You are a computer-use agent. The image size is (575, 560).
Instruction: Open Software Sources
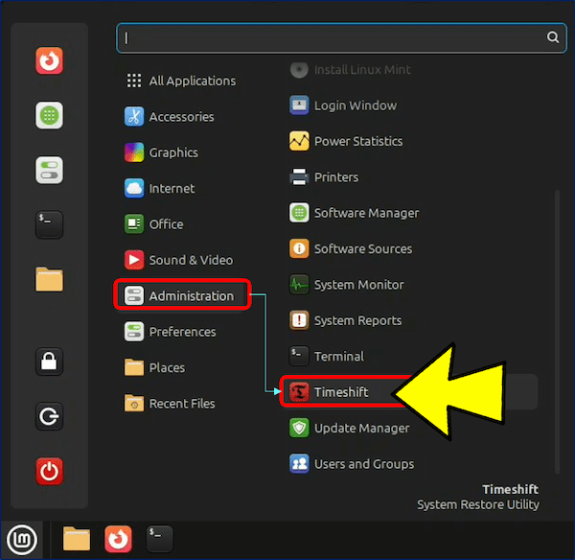[x=351, y=248]
